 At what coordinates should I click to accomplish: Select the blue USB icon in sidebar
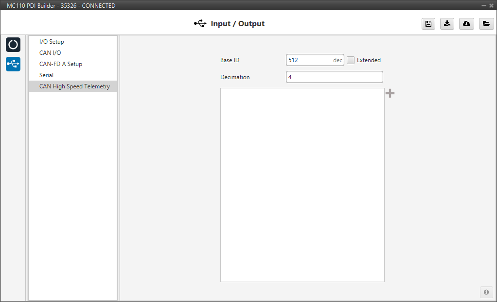[13, 64]
